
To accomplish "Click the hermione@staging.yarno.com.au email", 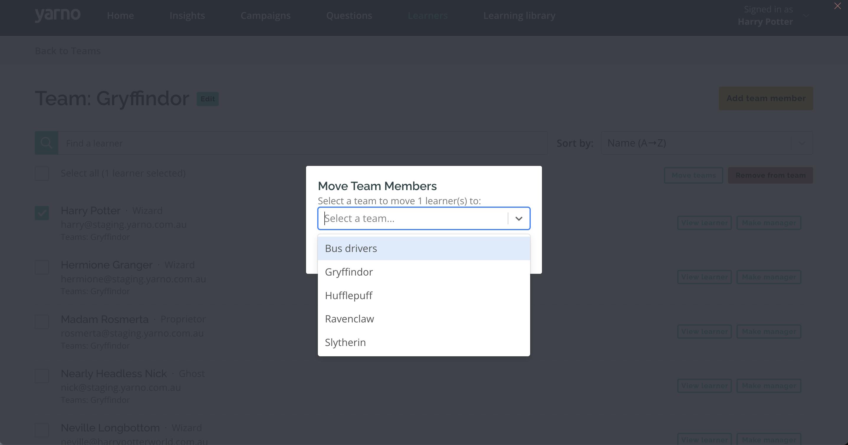I will pos(133,279).
